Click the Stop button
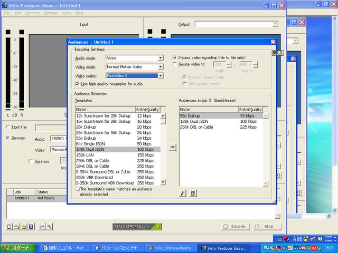The width and height of the screenshot is (338, 253). [x=267, y=227]
